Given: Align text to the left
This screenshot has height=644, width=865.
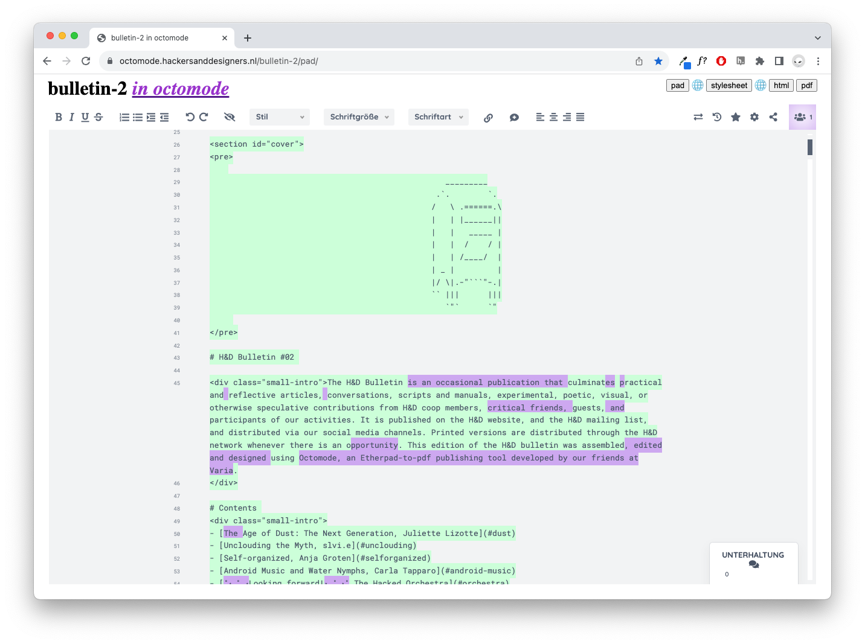Looking at the screenshot, I should tap(540, 117).
